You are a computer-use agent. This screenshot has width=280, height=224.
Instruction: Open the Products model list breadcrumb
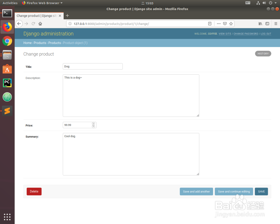click(55, 43)
